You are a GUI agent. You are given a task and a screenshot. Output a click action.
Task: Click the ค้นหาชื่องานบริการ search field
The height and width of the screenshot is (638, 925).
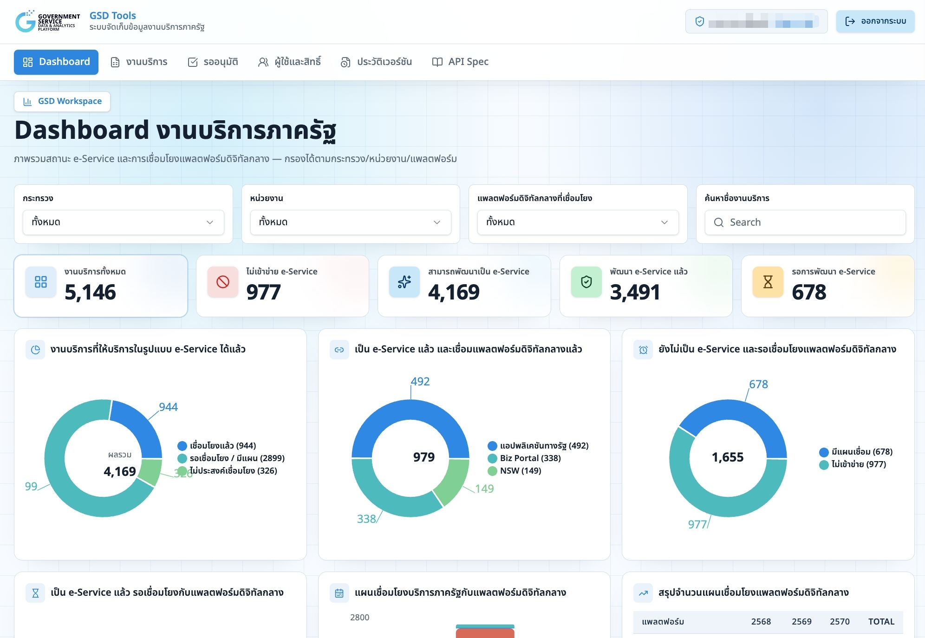click(805, 222)
